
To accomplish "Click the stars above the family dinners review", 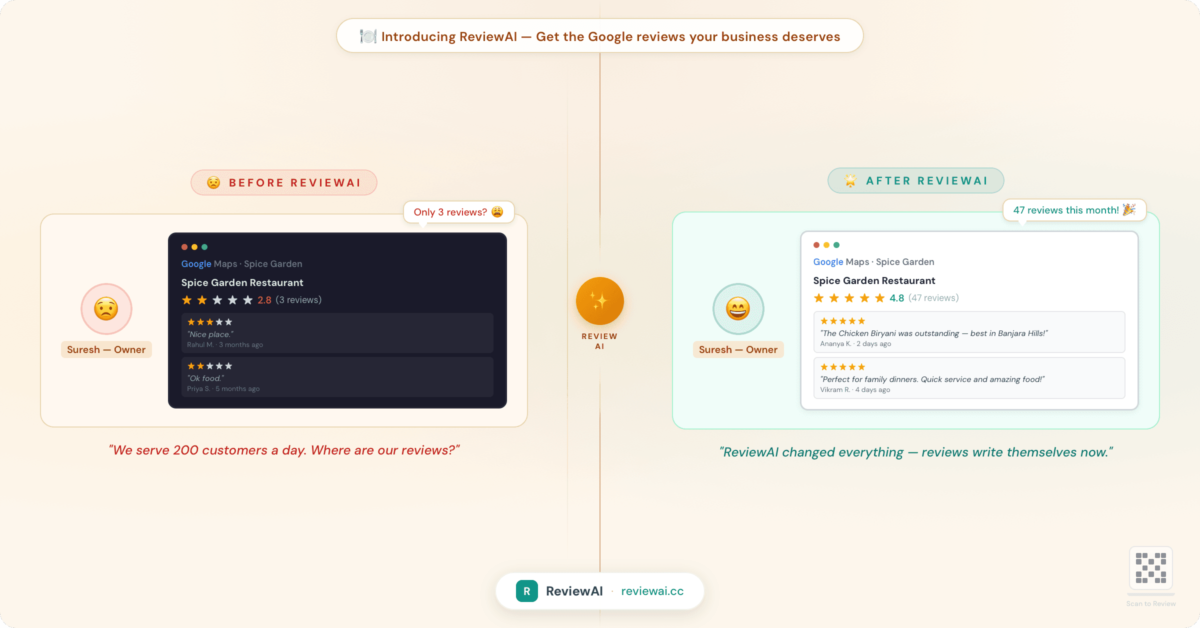I will [843, 367].
